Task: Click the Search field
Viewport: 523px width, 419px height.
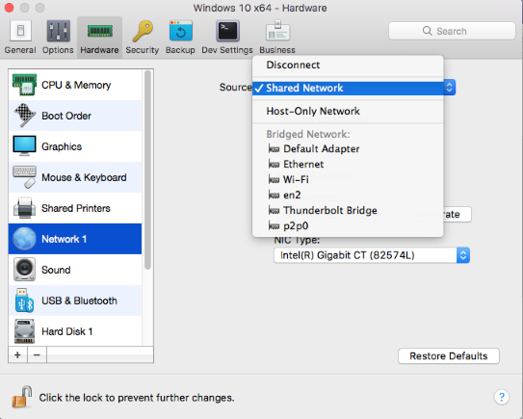Action: [x=452, y=31]
